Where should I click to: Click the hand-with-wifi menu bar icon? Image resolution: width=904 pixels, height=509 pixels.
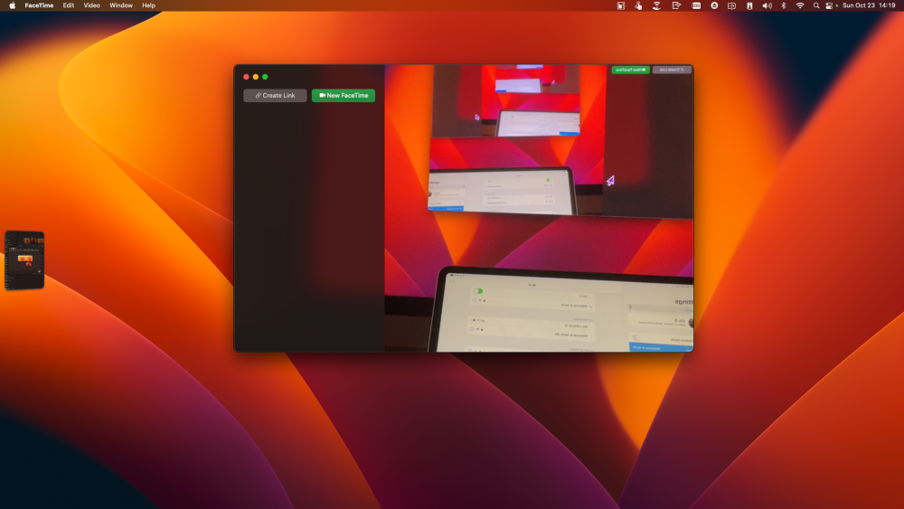pos(656,5)
